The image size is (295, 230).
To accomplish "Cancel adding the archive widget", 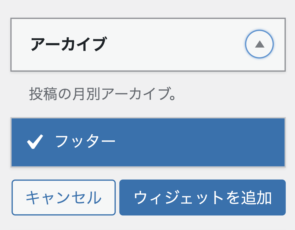I will pyautogui.click(x=63, y=198).
